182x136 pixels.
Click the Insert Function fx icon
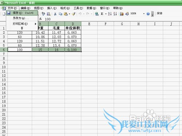(x=40, y=19)
